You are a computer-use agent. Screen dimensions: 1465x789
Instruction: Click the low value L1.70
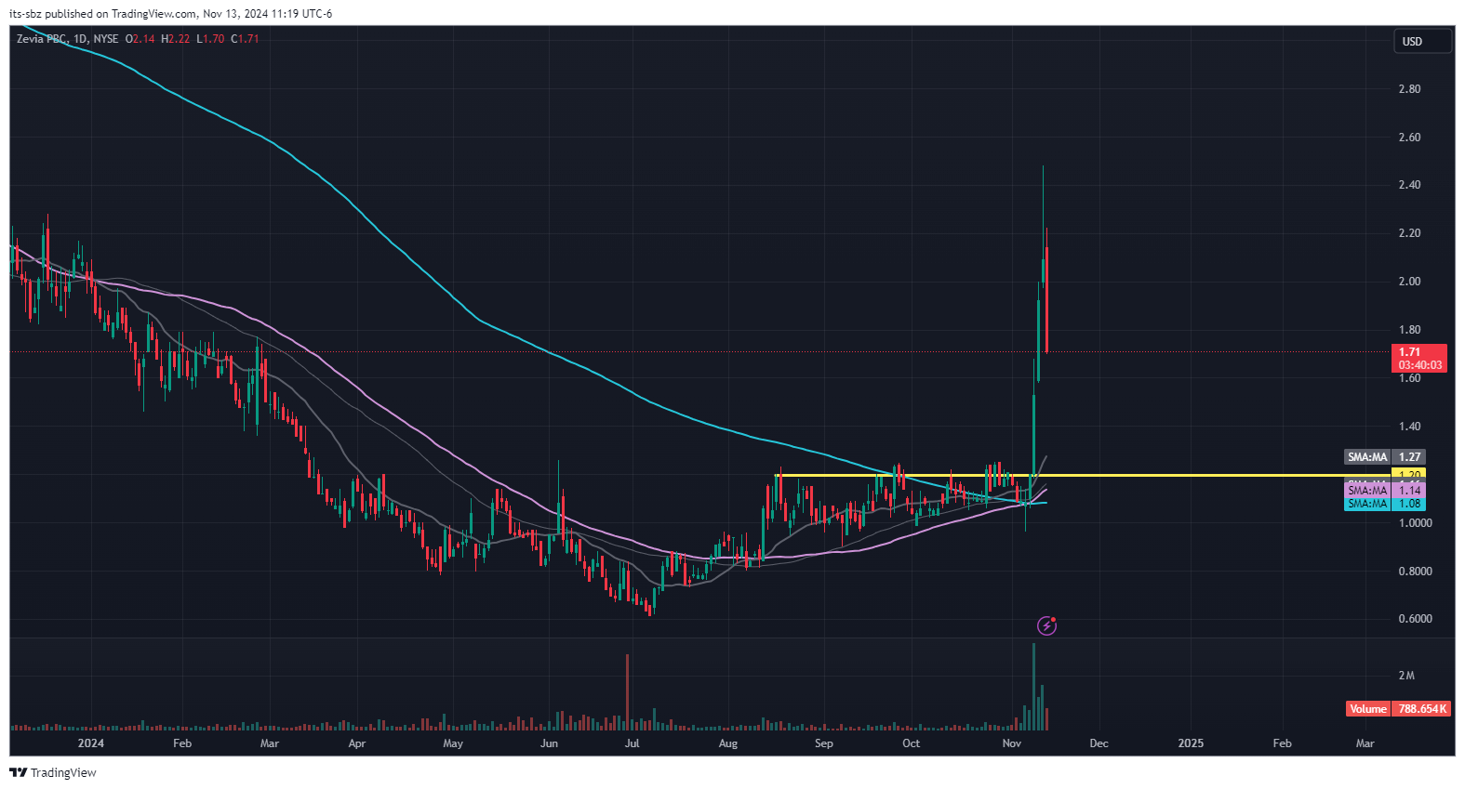(210, 39)
